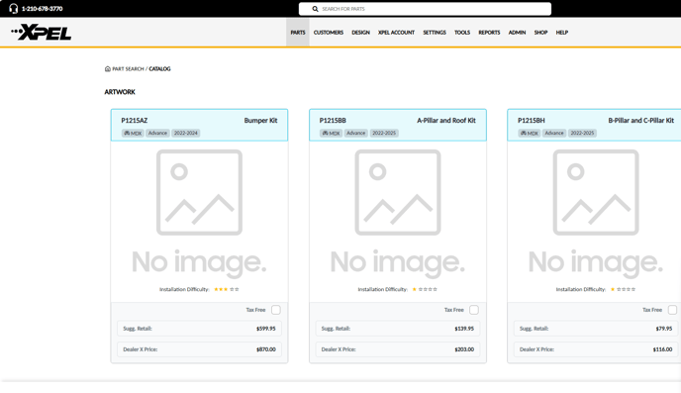The height and width of the screenshot is (393, 681).
Task: Enable Tax Free on P1215BB card
Action: click(x=474, y=310)
